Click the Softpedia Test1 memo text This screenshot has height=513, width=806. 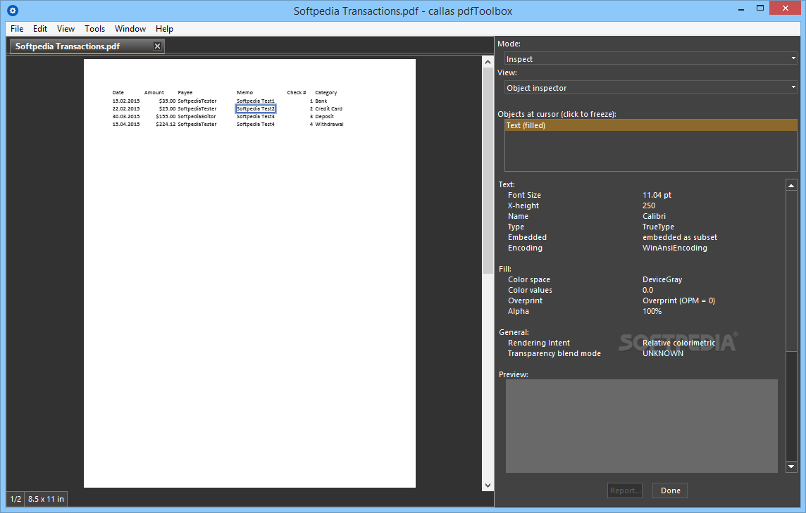tap(256, 101)
